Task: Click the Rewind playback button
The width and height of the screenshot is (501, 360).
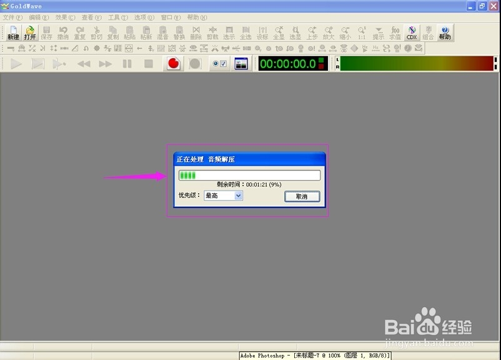Action: [84, 64]
